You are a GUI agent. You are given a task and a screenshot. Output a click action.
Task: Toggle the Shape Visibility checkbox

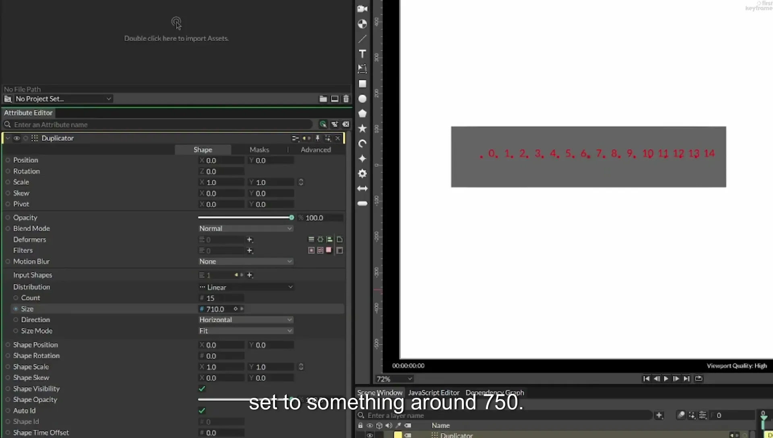pyautogui.click(x=202, y=388)
